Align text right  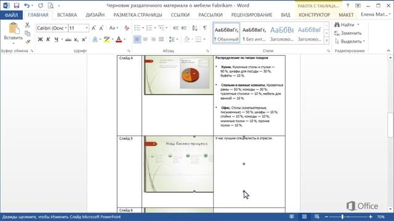point(153,39)
